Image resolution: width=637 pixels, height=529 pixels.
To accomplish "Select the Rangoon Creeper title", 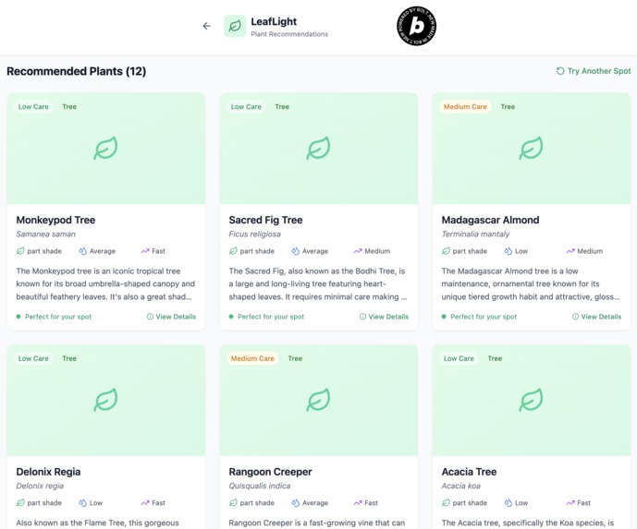I will pyautogui.click(x=270, y=472).
